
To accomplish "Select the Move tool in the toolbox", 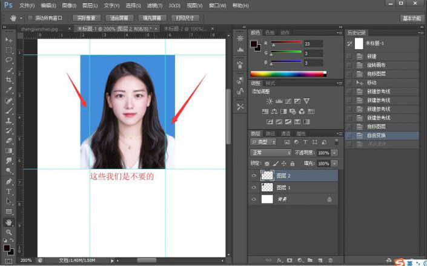I will click(8, 39).
